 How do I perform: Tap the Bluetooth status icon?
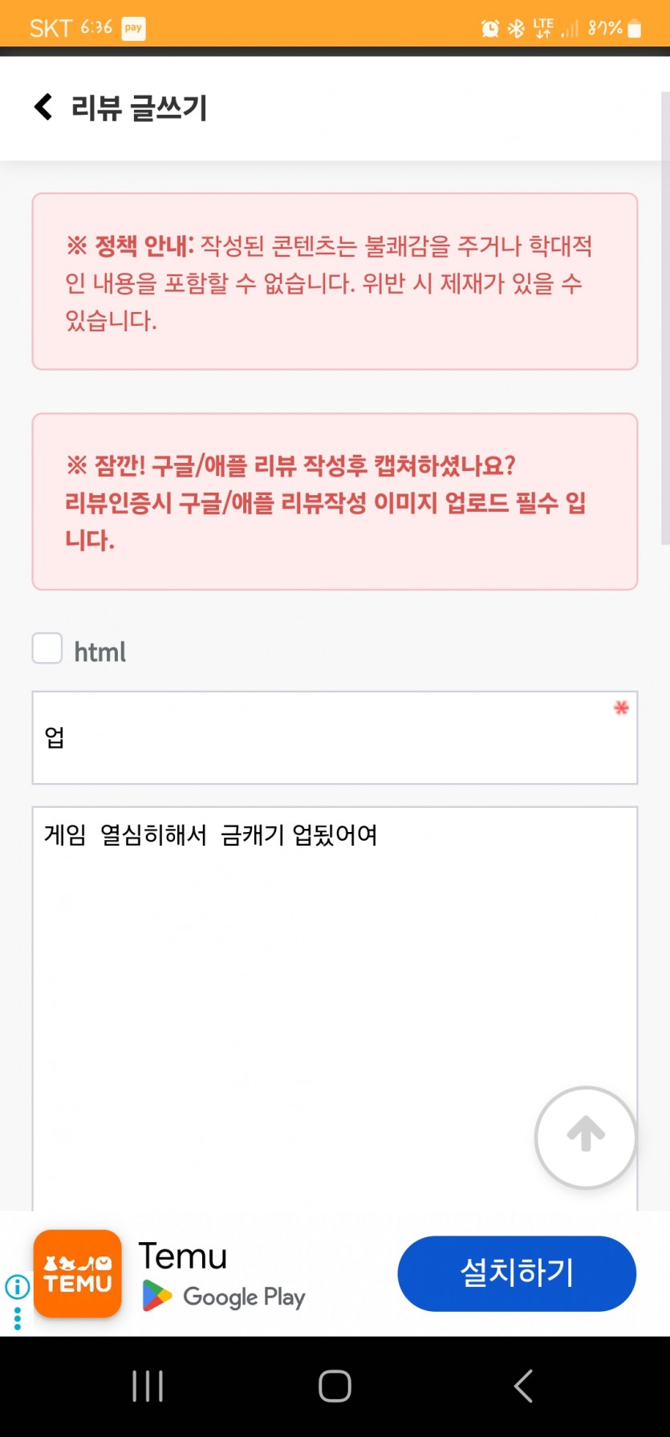click(x=516, y=29)
